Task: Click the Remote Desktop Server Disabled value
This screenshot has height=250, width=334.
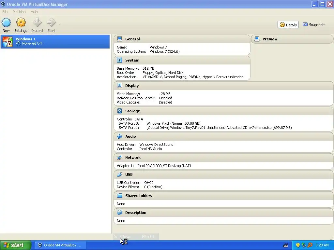Action: 165,98
